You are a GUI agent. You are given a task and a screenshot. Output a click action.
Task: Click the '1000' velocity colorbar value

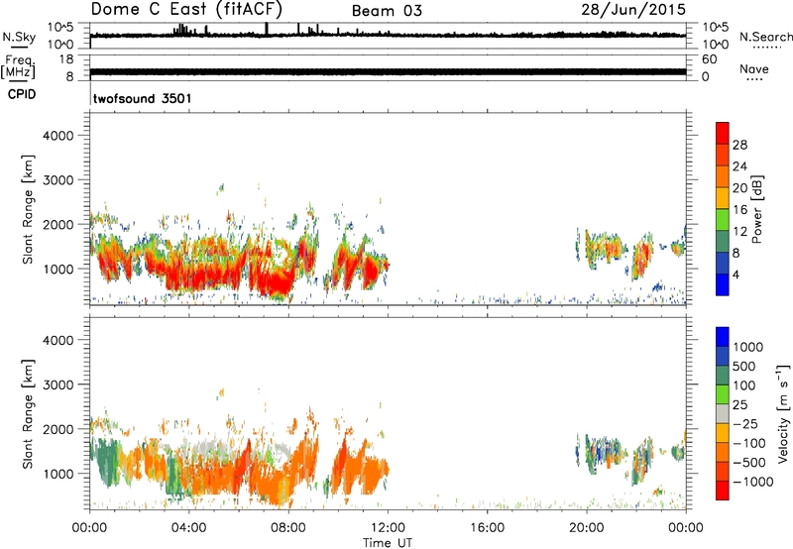[x=747, y=347]
